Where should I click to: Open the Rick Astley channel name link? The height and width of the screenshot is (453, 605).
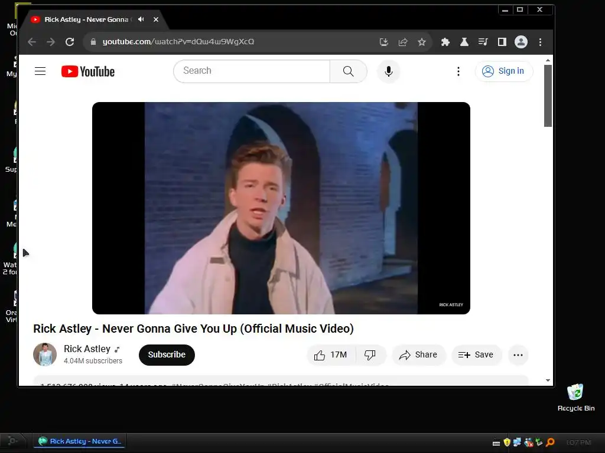[87, 349]
